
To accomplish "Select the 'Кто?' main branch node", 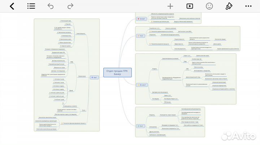I will tap(140, 126).
